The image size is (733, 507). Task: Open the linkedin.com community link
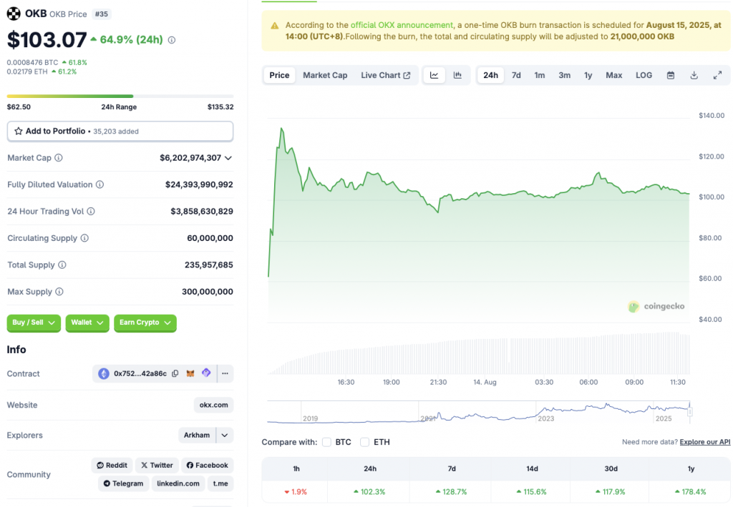coord(178,483)
